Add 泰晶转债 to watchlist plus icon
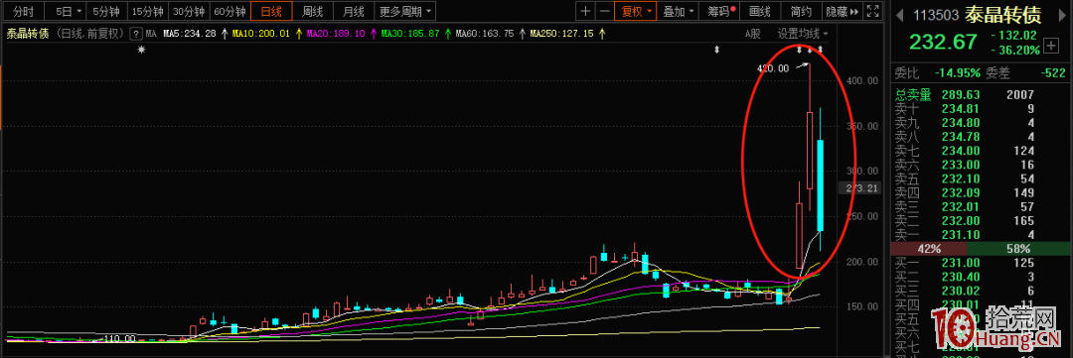Image resolution: width=1073 pixels, height=358 pixels. click(1049, 46)
